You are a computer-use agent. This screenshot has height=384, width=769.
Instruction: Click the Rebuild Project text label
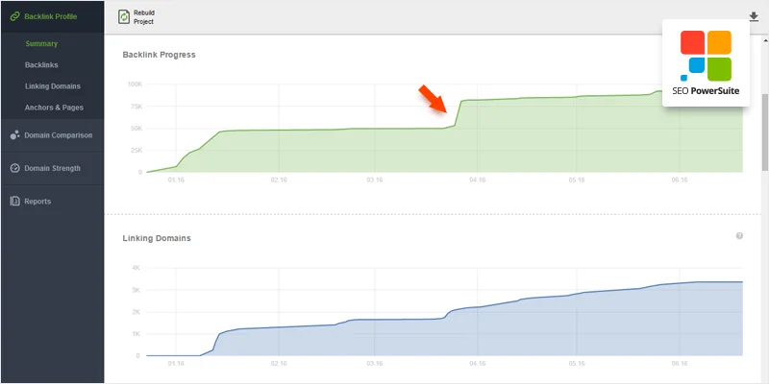point(143,16)
